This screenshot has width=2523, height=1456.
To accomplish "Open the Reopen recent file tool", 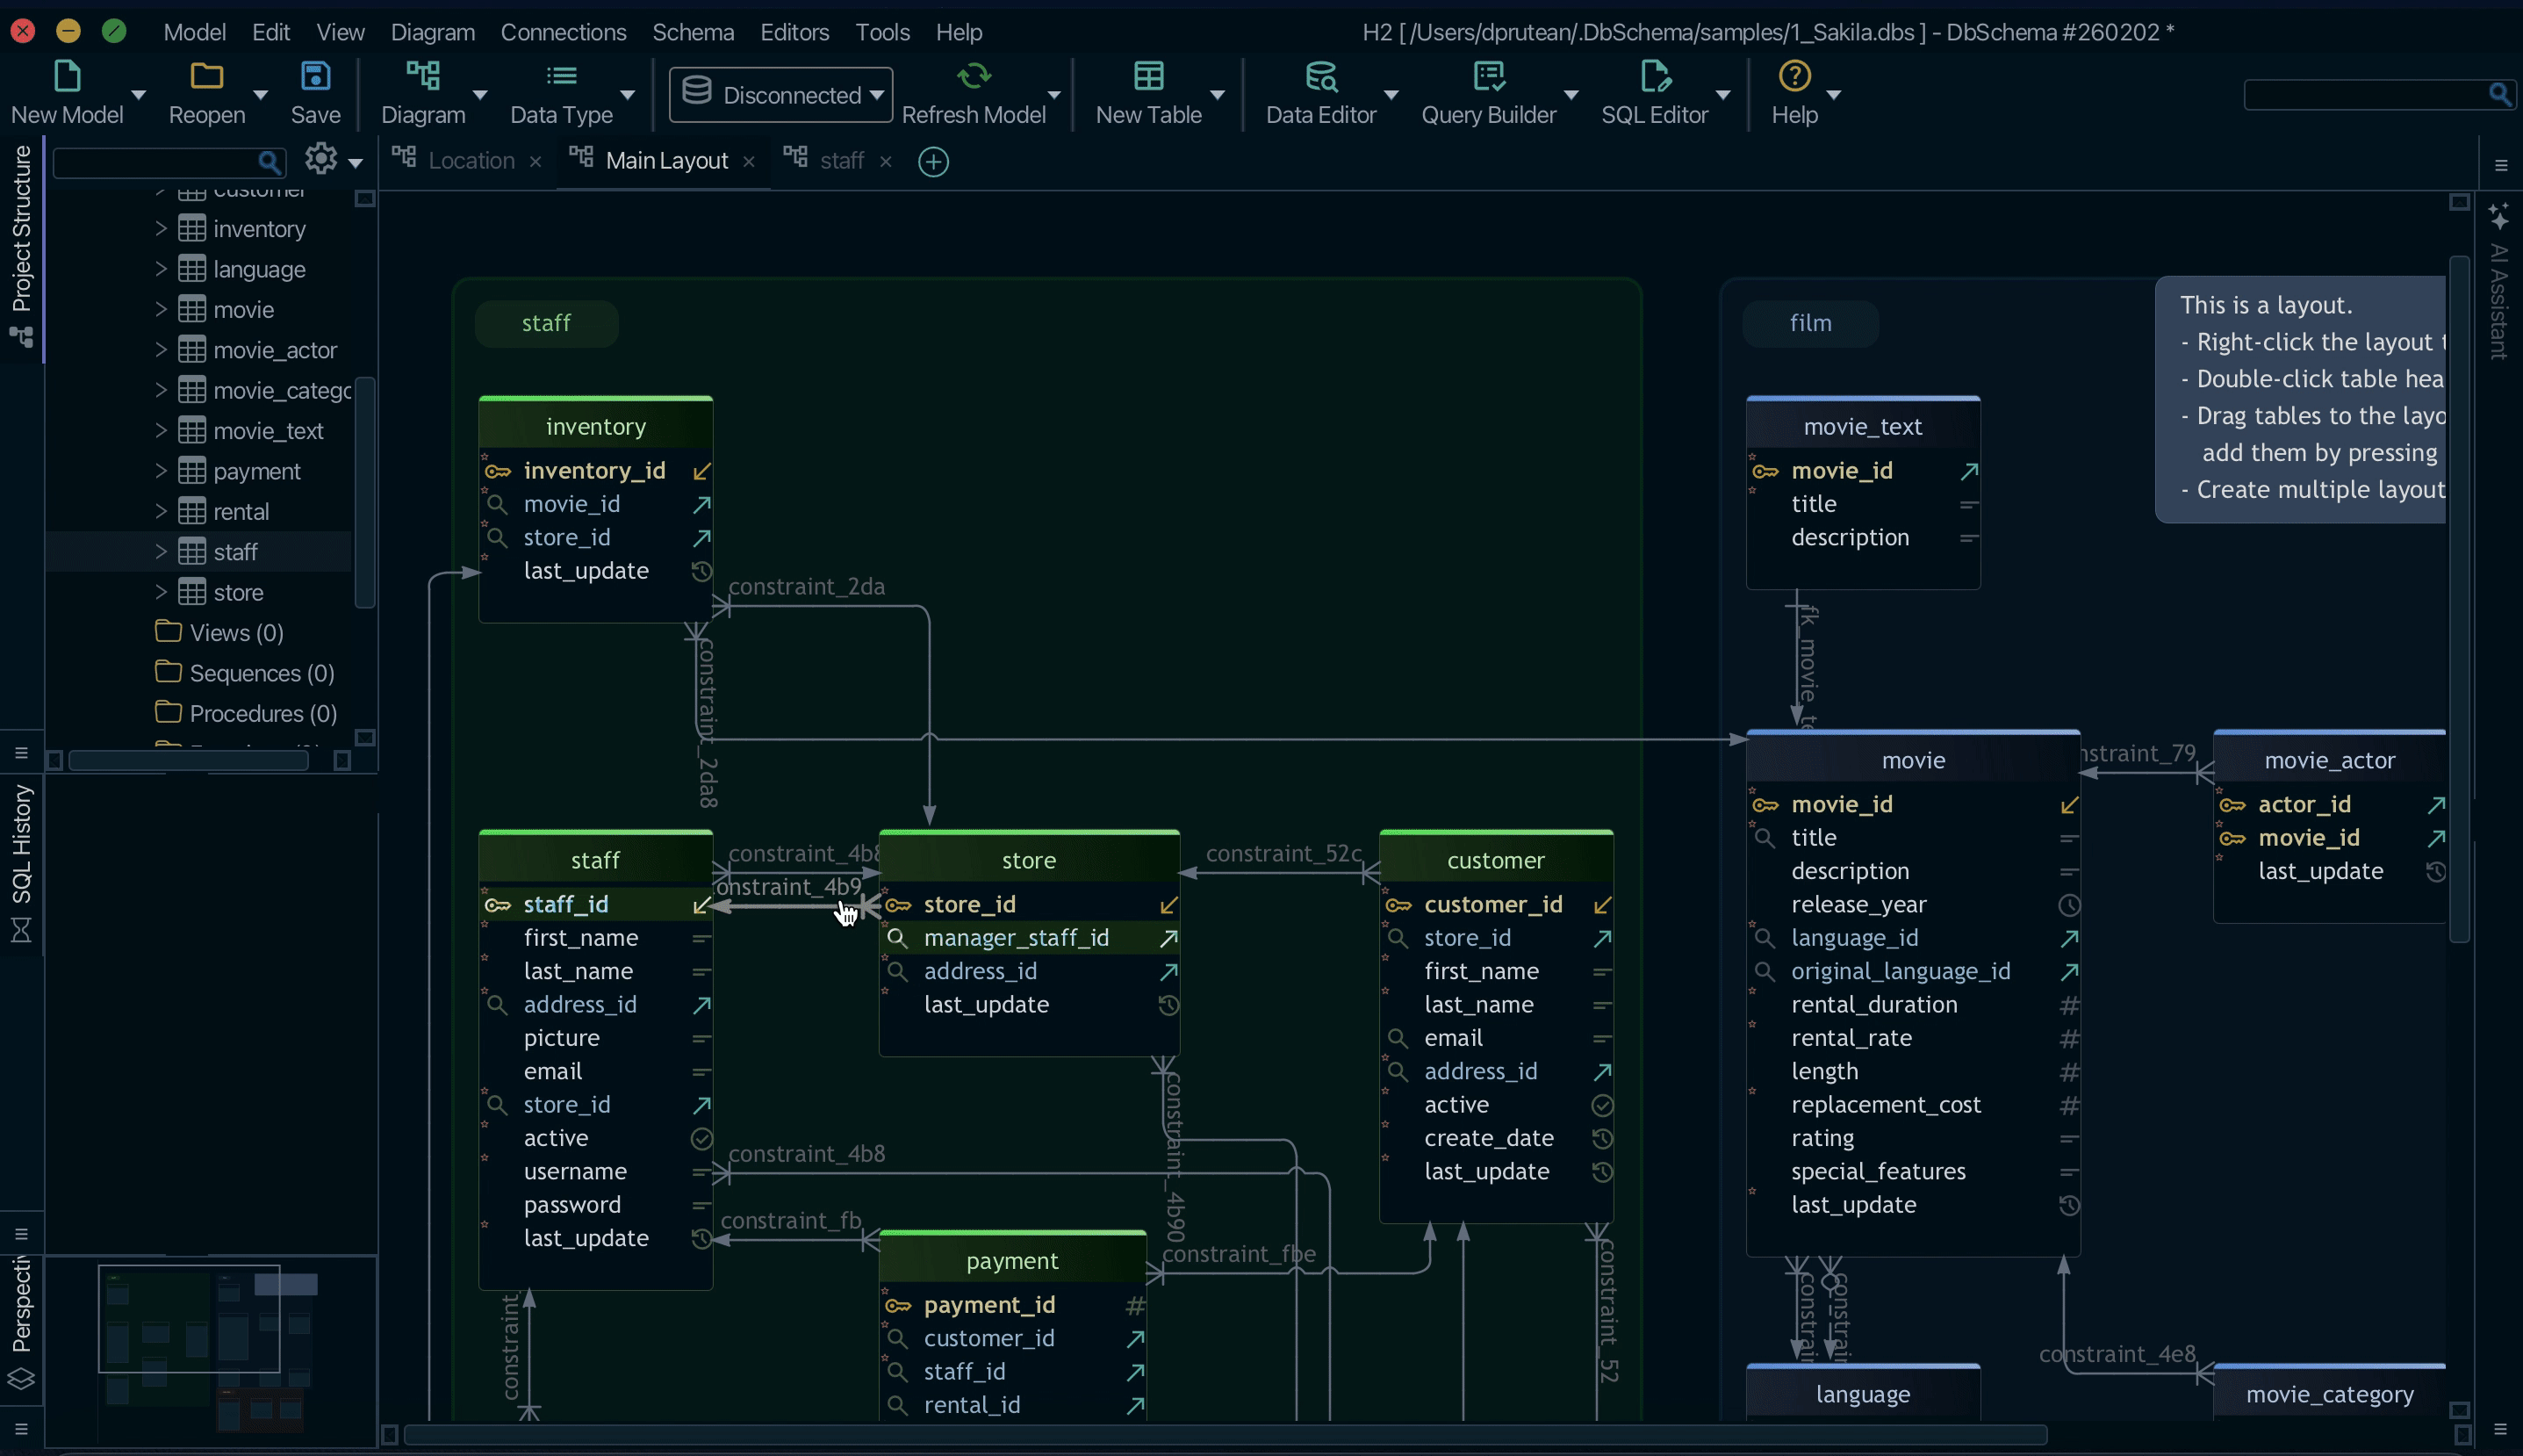I will tap(206, 91).
